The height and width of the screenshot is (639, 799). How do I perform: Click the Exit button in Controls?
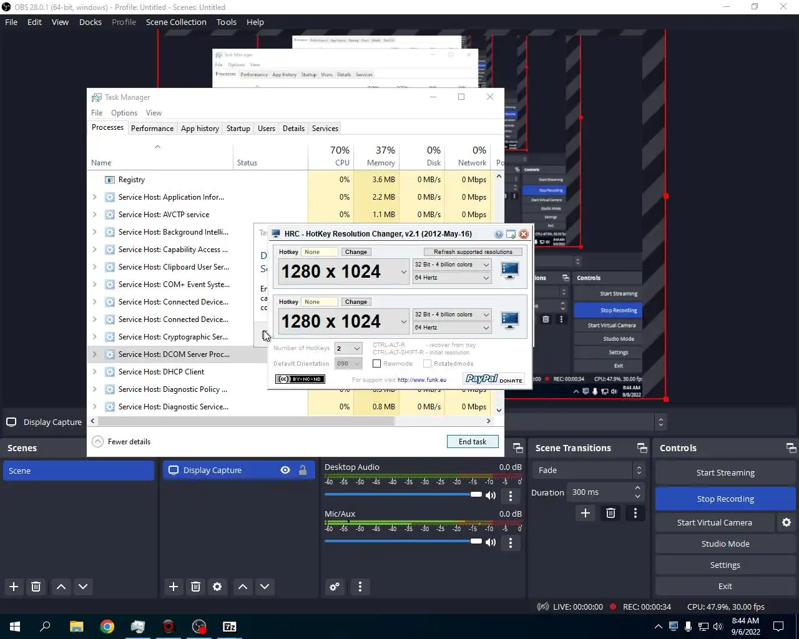click(x=725, y=586)
